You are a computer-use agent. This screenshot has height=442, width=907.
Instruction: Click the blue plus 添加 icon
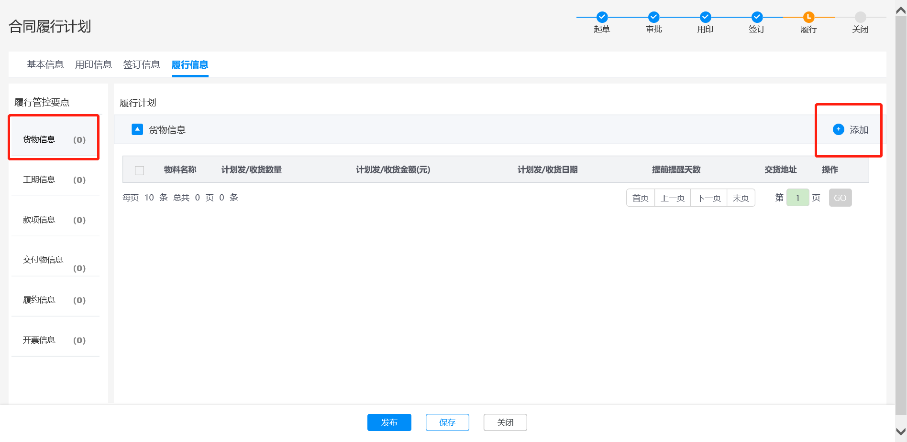[838, 129]
